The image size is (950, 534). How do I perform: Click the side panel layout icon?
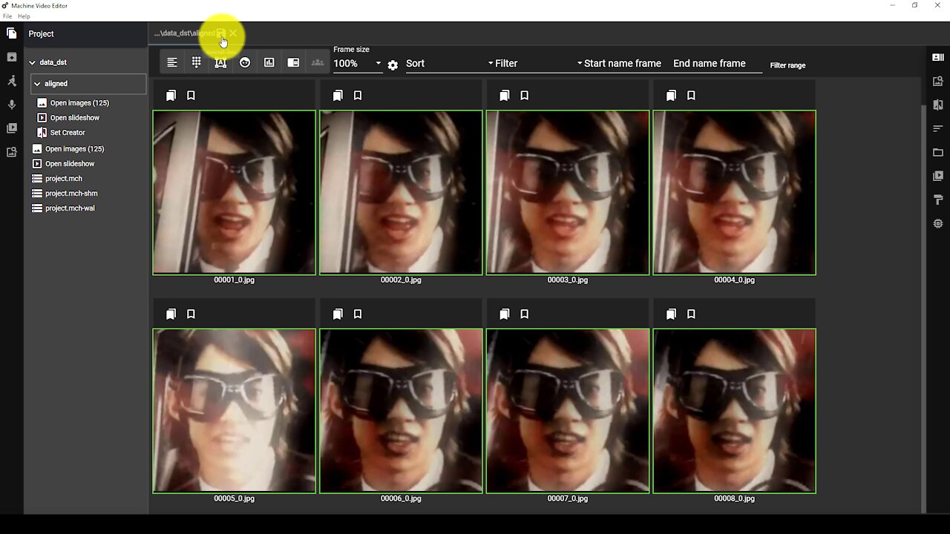point(293,63)
